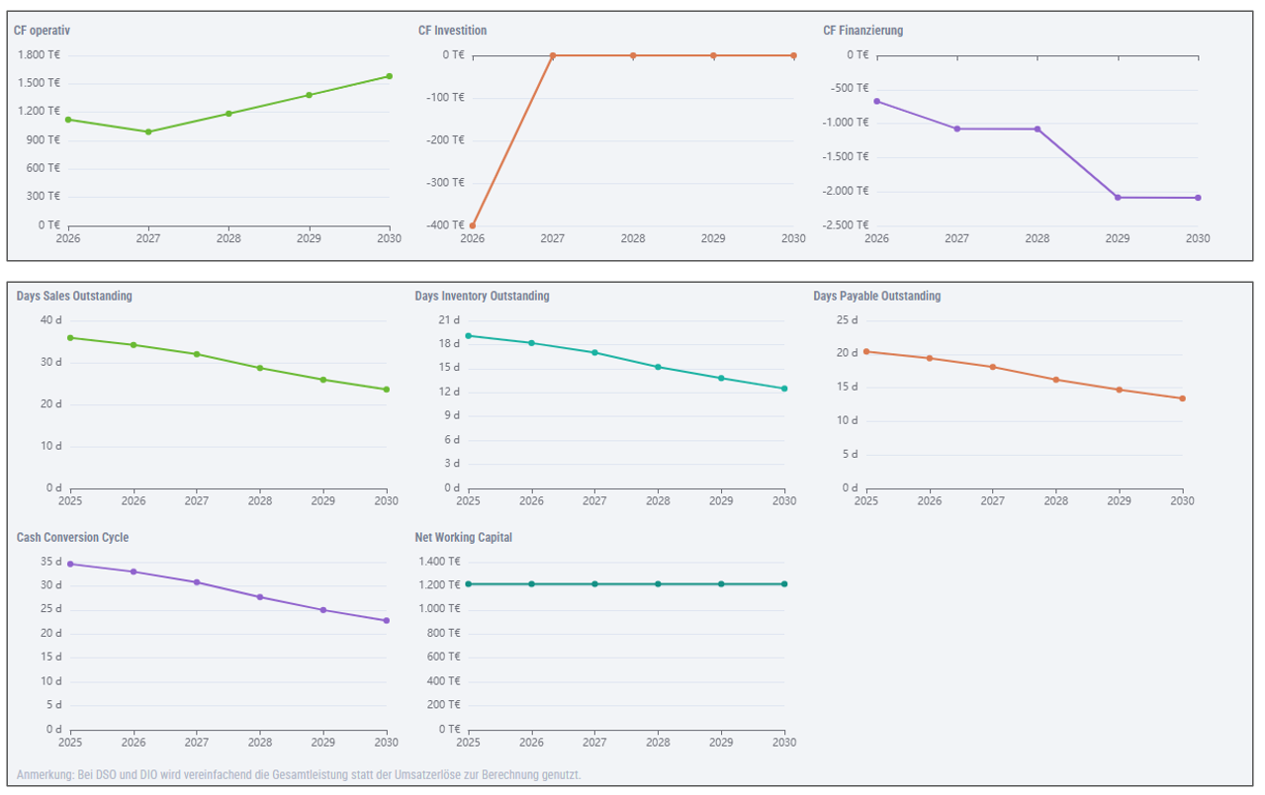Screen dimensions: 1265x795
Task: Select the 2030 point in Cash Conversion Cycle
Action: point(387,621)
